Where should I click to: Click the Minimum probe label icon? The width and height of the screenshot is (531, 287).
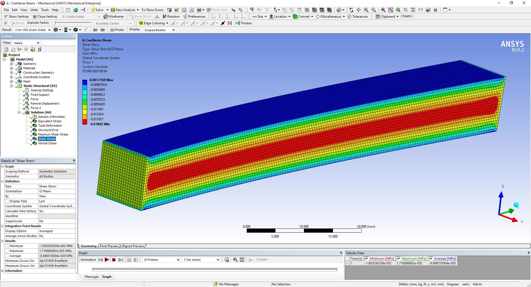103,30
